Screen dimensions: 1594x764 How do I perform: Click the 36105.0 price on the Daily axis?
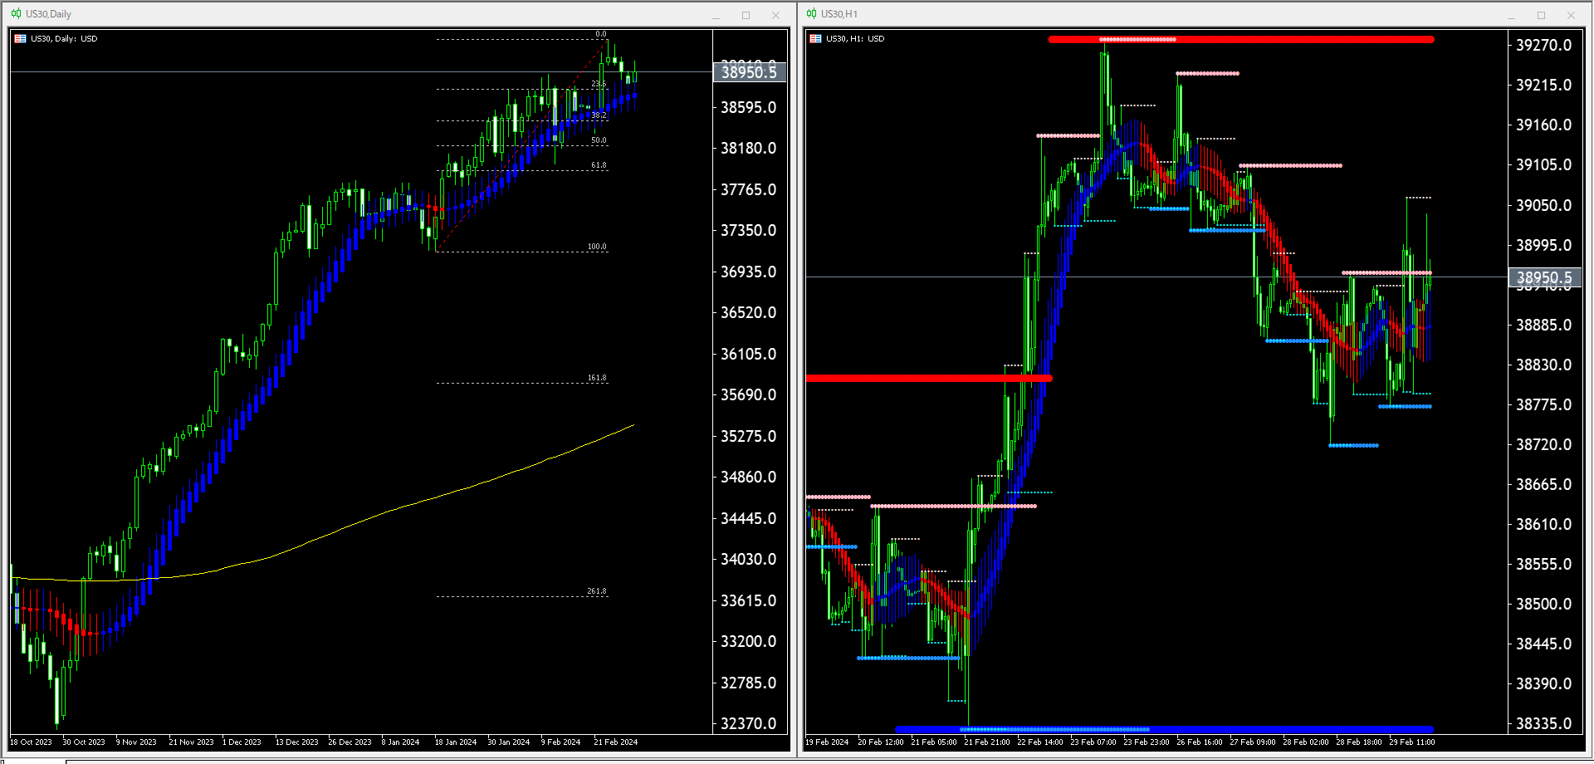point(748,354)
